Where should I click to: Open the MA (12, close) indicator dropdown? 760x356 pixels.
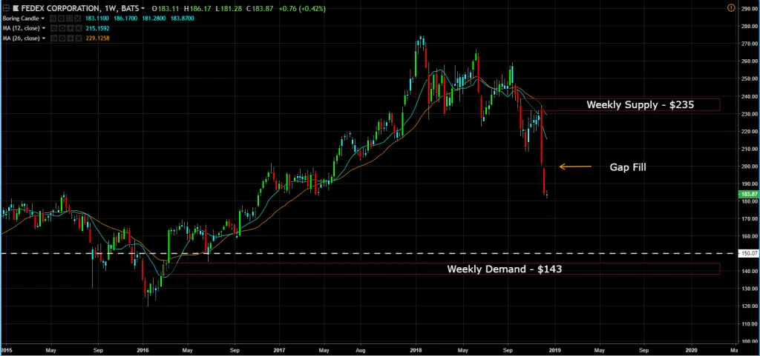pyautogui.click(x=44, y=28)
